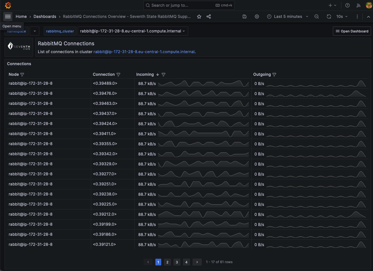Filter the Outgoing column
Image resolution: width=373 pixels, height=271 pixels.
coord(274,75)
